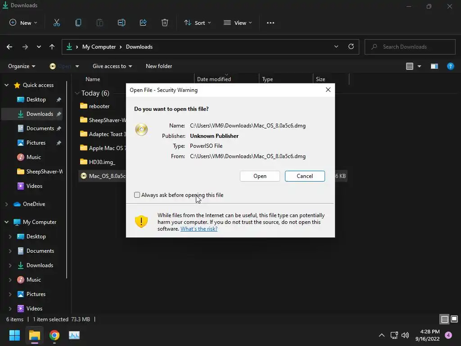Open the View dropdown menu
461x346 pixels.
click(x=238, y=23)
